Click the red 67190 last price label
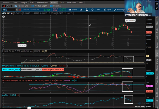 [149, 32]
